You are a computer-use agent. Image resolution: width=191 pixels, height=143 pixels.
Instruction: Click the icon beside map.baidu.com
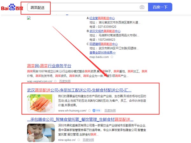coord(112,57)
